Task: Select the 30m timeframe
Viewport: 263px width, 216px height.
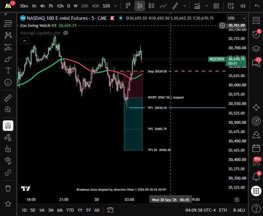Action: [x=24, y=6]
